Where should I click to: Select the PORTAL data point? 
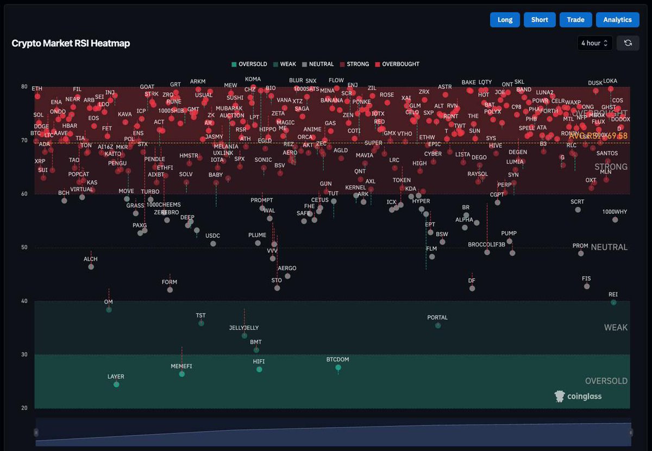coord(438,325)
